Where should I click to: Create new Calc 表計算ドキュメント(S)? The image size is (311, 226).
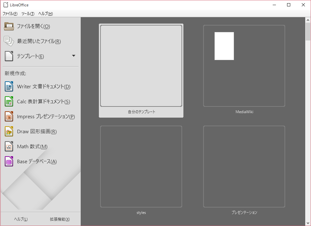click(43, 101)
